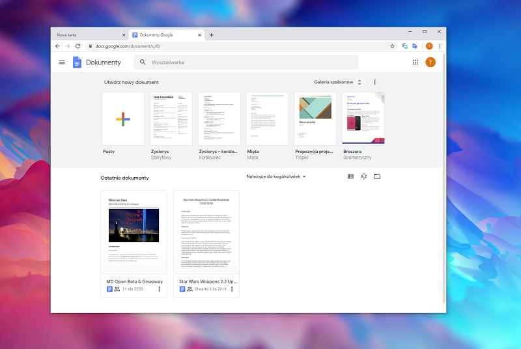Image resolution: width=521 pixels, height=349 pixels.
Task: Open the Chrome three-dot menu
Action: 439,46
